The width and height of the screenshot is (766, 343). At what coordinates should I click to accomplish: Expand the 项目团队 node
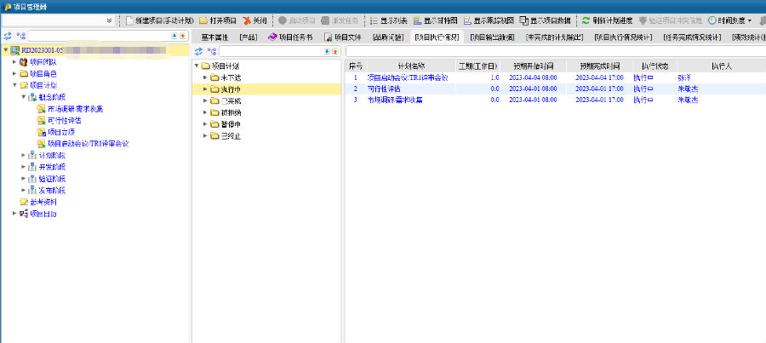pos(14,62)
